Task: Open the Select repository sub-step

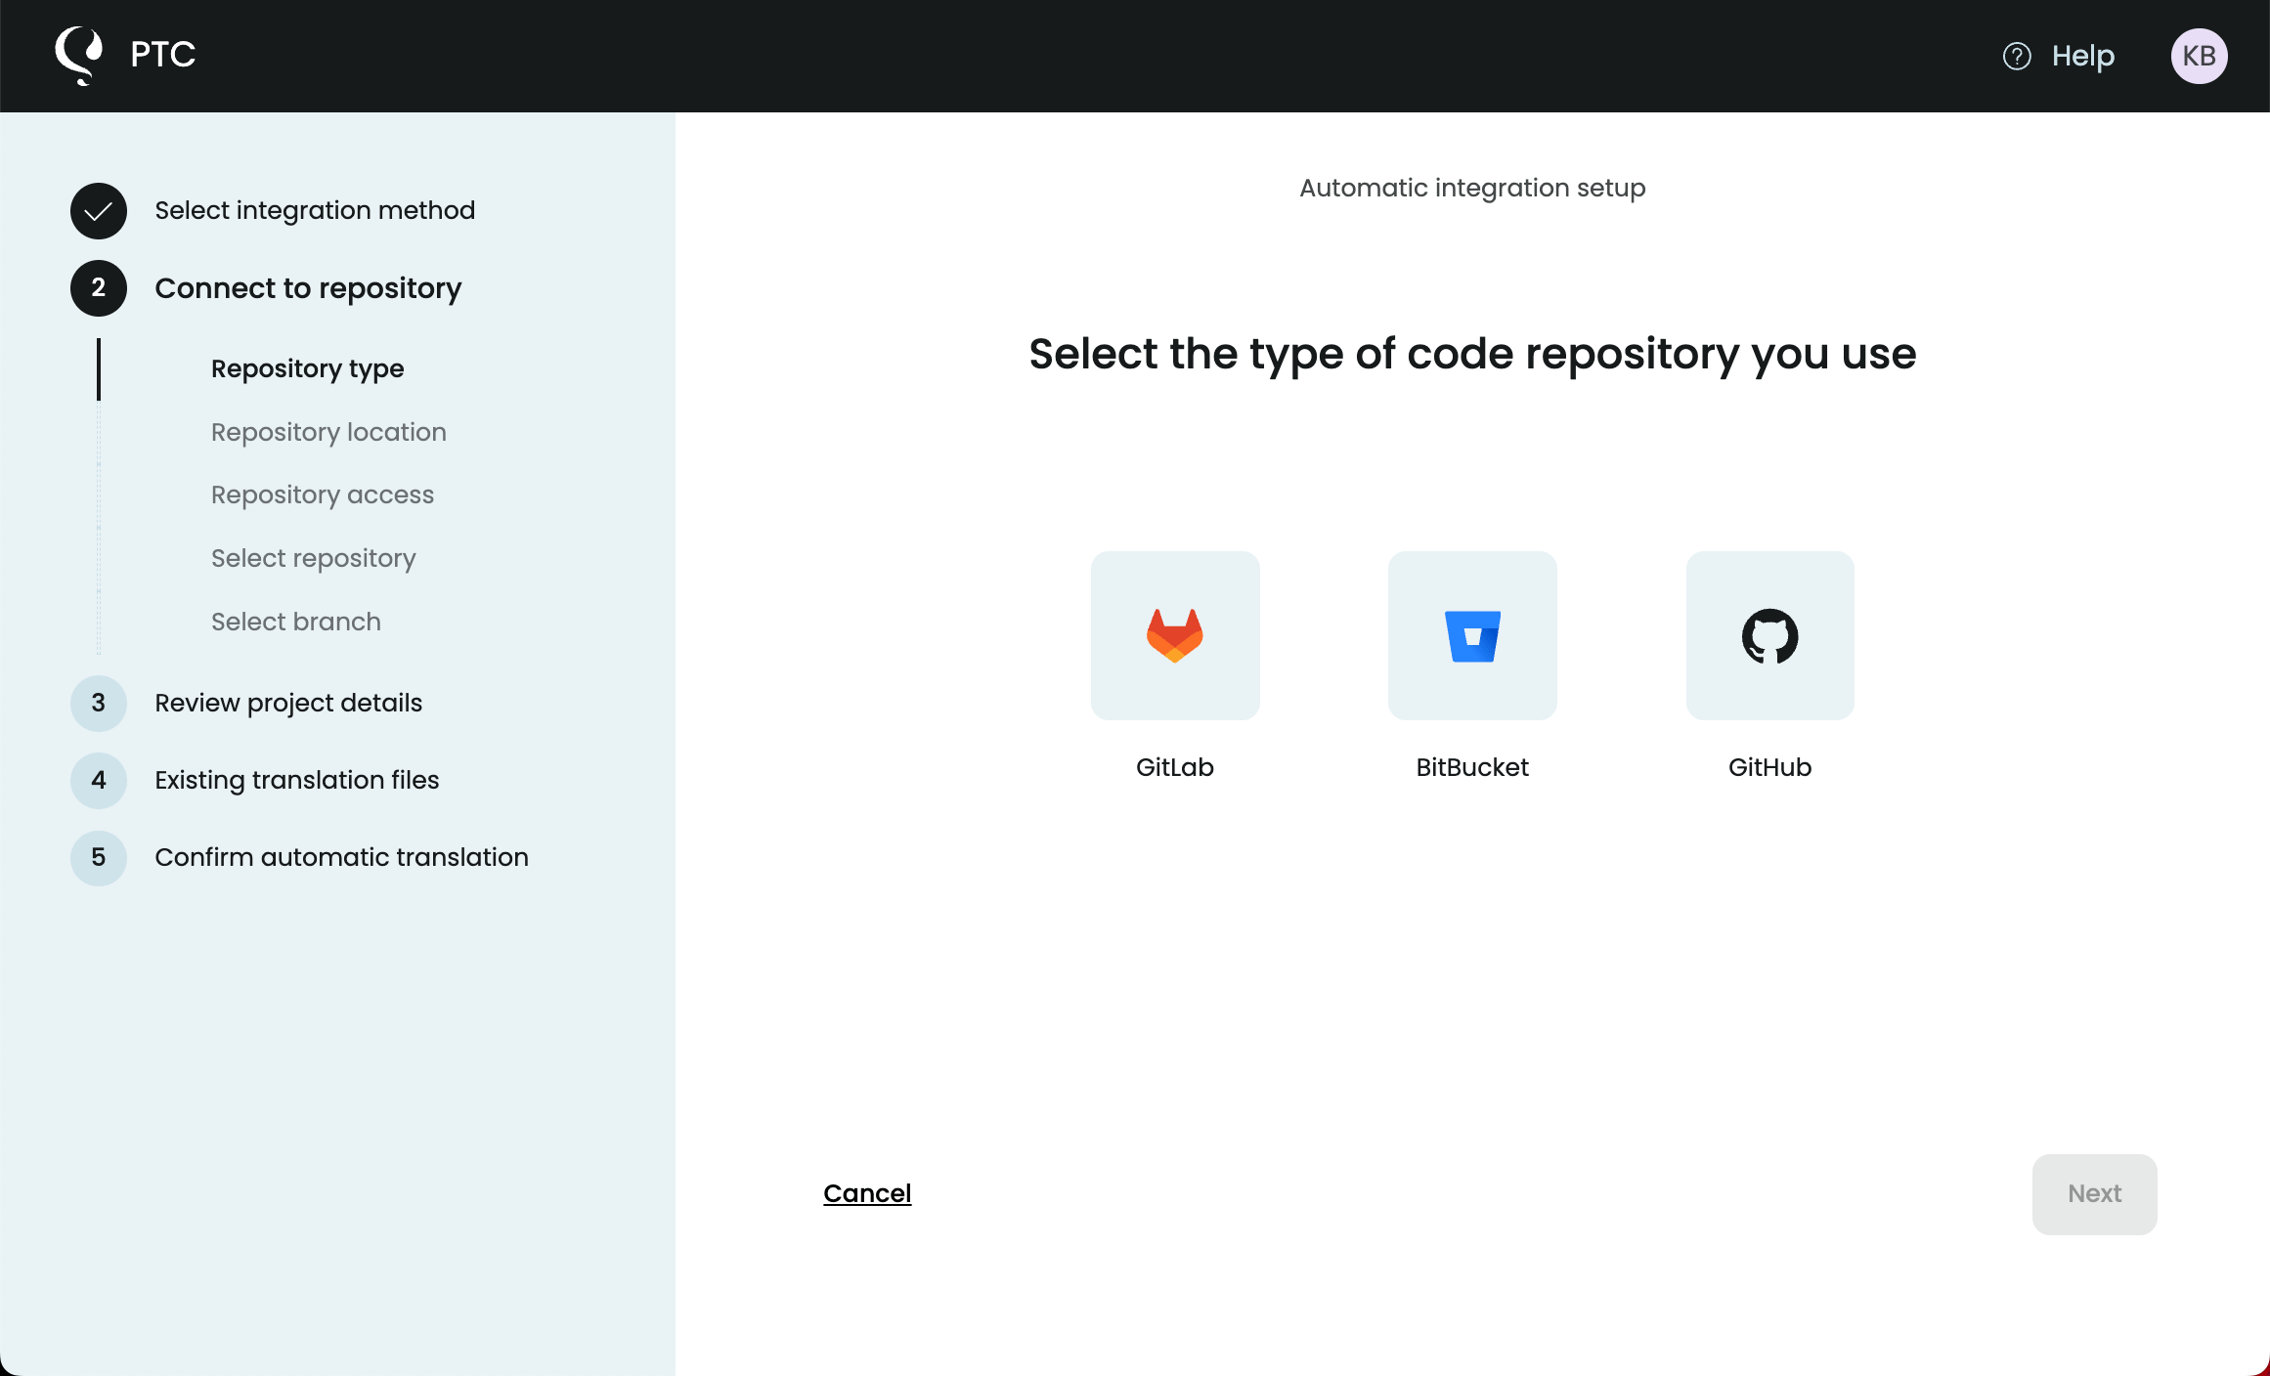Action: tap(313, 558)
